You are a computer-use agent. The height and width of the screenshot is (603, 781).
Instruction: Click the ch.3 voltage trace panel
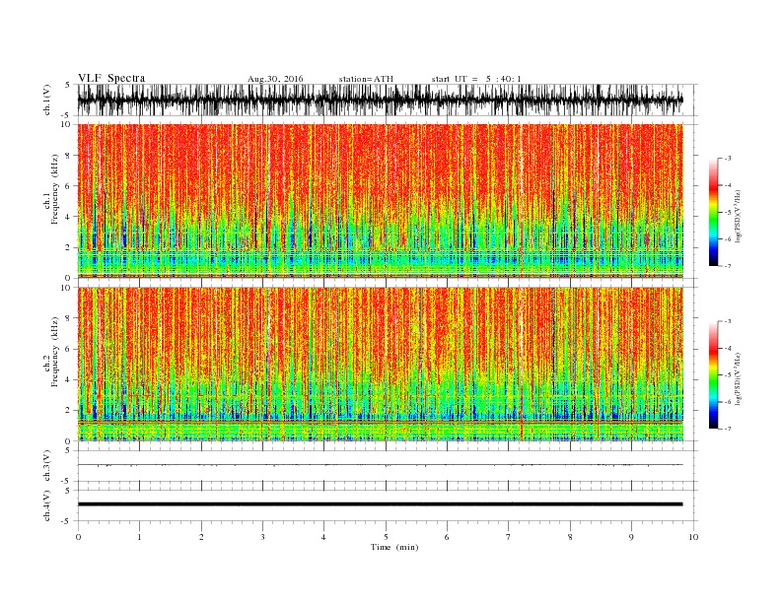tap(388, 466)
